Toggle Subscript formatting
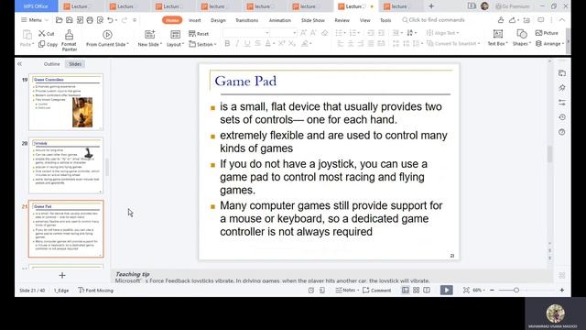 (292, 44)
